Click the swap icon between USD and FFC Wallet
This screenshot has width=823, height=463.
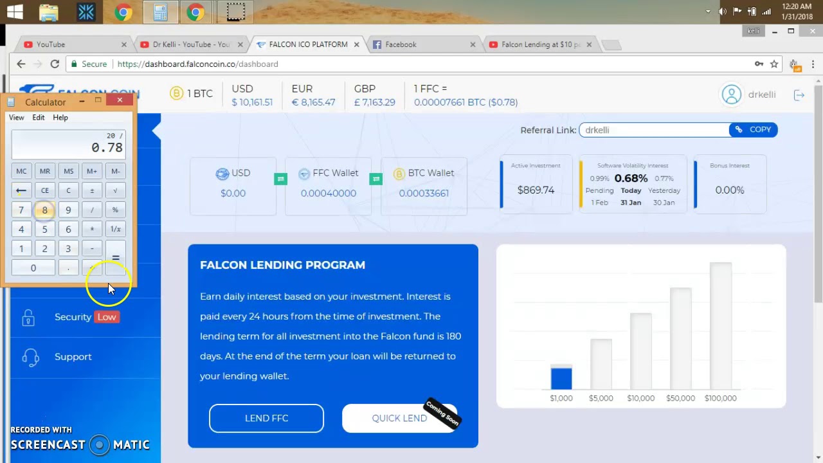pyautogui.click(x=280, y=179)
